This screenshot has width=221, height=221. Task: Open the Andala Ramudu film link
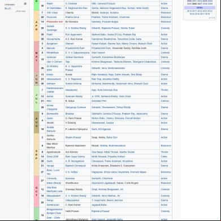(x=51, y=129)
